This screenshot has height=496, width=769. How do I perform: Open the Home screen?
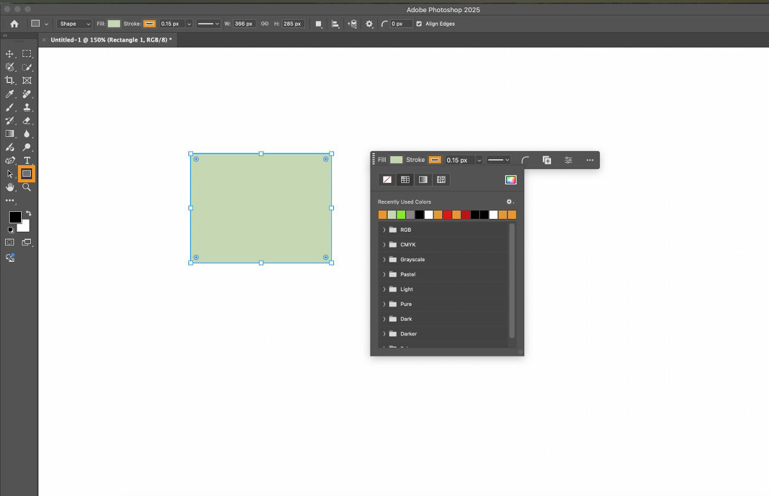pos(13,24)
